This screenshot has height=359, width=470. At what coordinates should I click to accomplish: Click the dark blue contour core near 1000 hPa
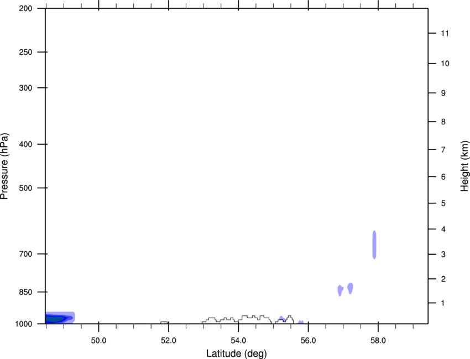coord(55,319)
